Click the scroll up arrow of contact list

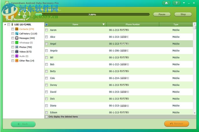(195, 24)
